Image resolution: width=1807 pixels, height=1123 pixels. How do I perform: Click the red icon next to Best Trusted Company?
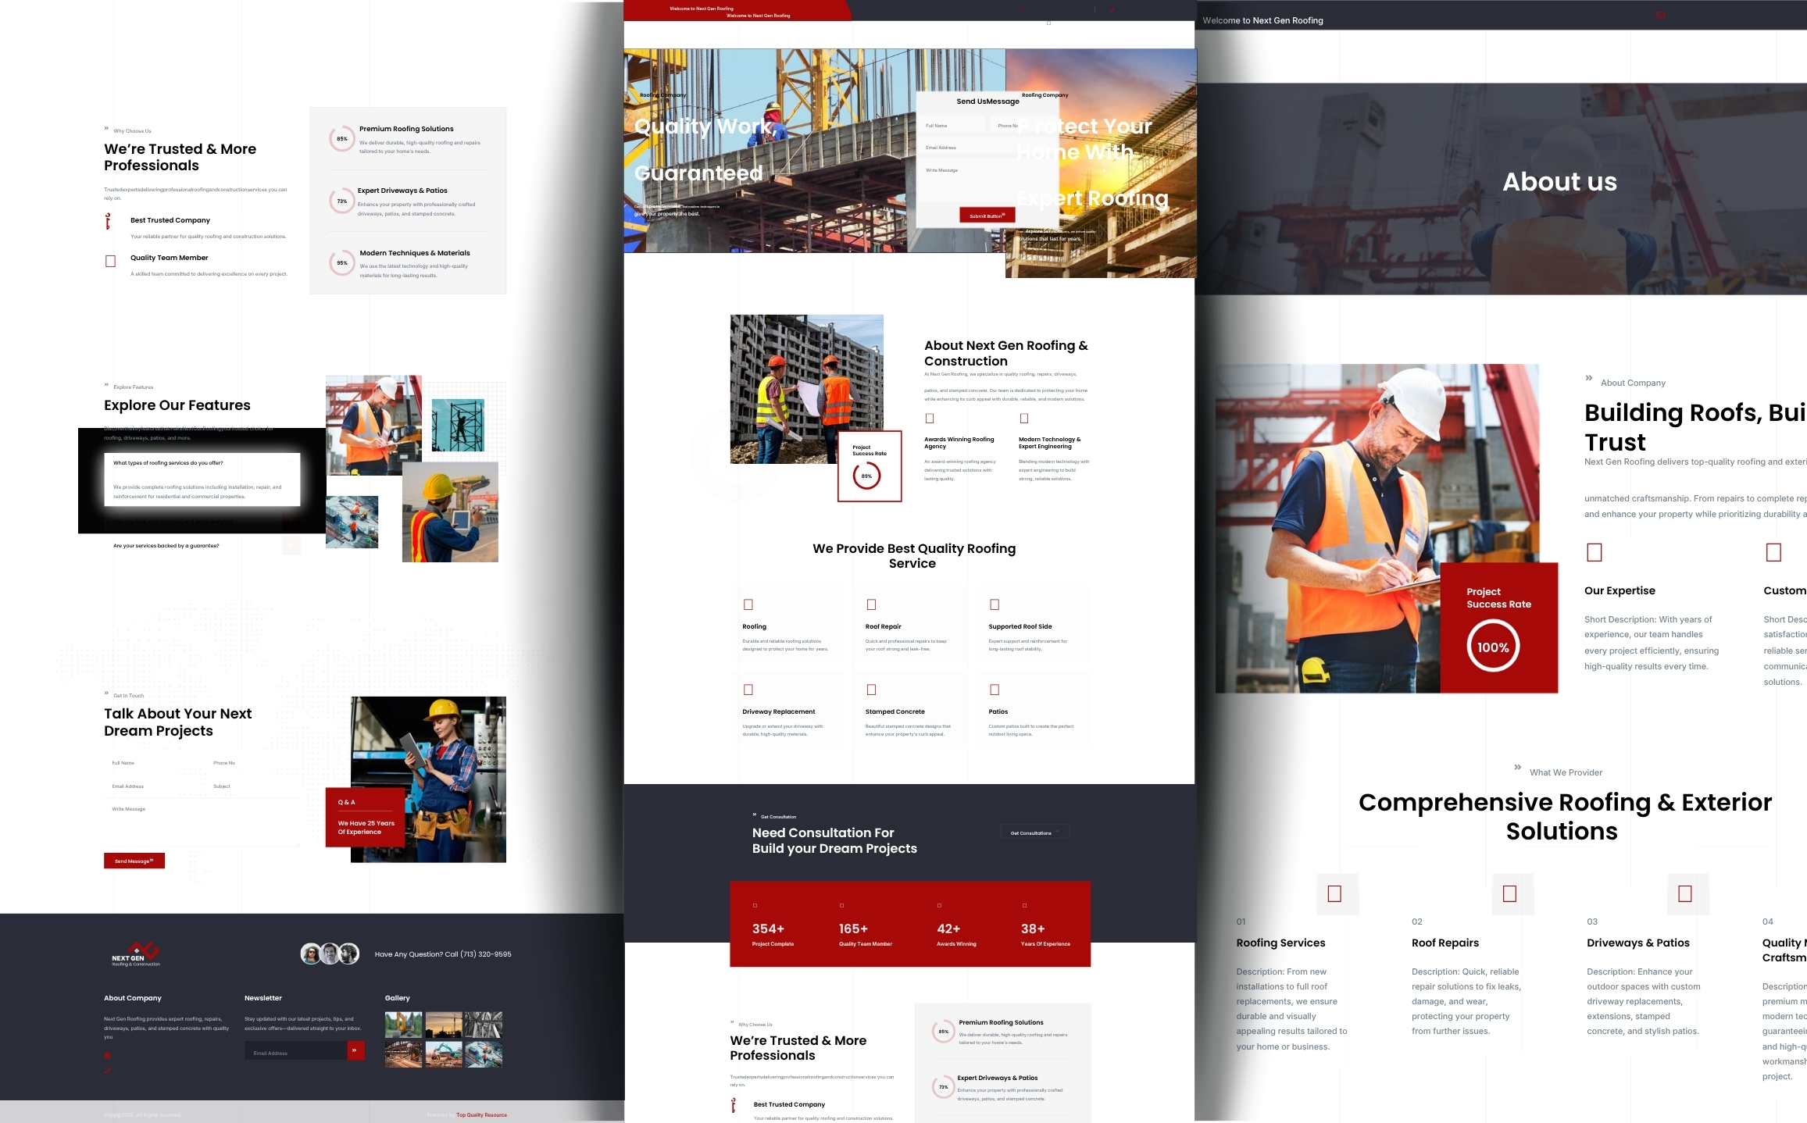point(109,222)
